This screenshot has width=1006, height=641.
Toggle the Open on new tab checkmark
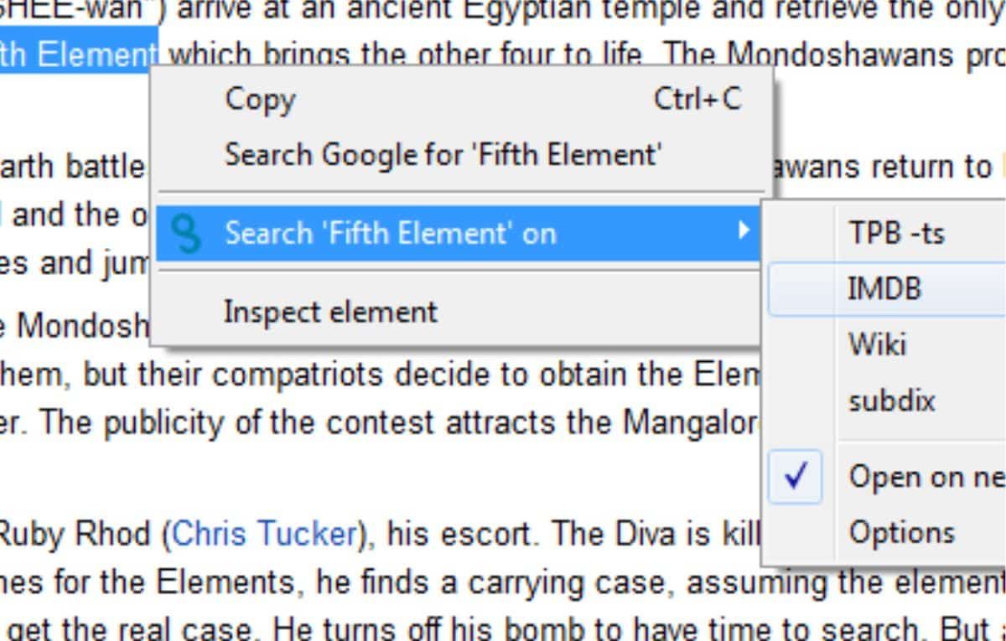pyautogui.click(x=796, y=476)
